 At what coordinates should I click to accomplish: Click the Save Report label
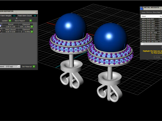(20, 21)
